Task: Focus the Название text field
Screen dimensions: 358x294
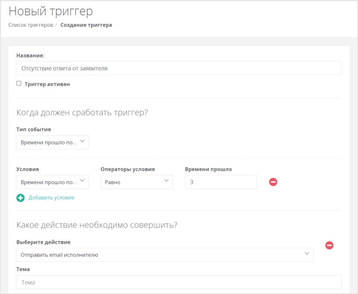Action: pos(179,68)
